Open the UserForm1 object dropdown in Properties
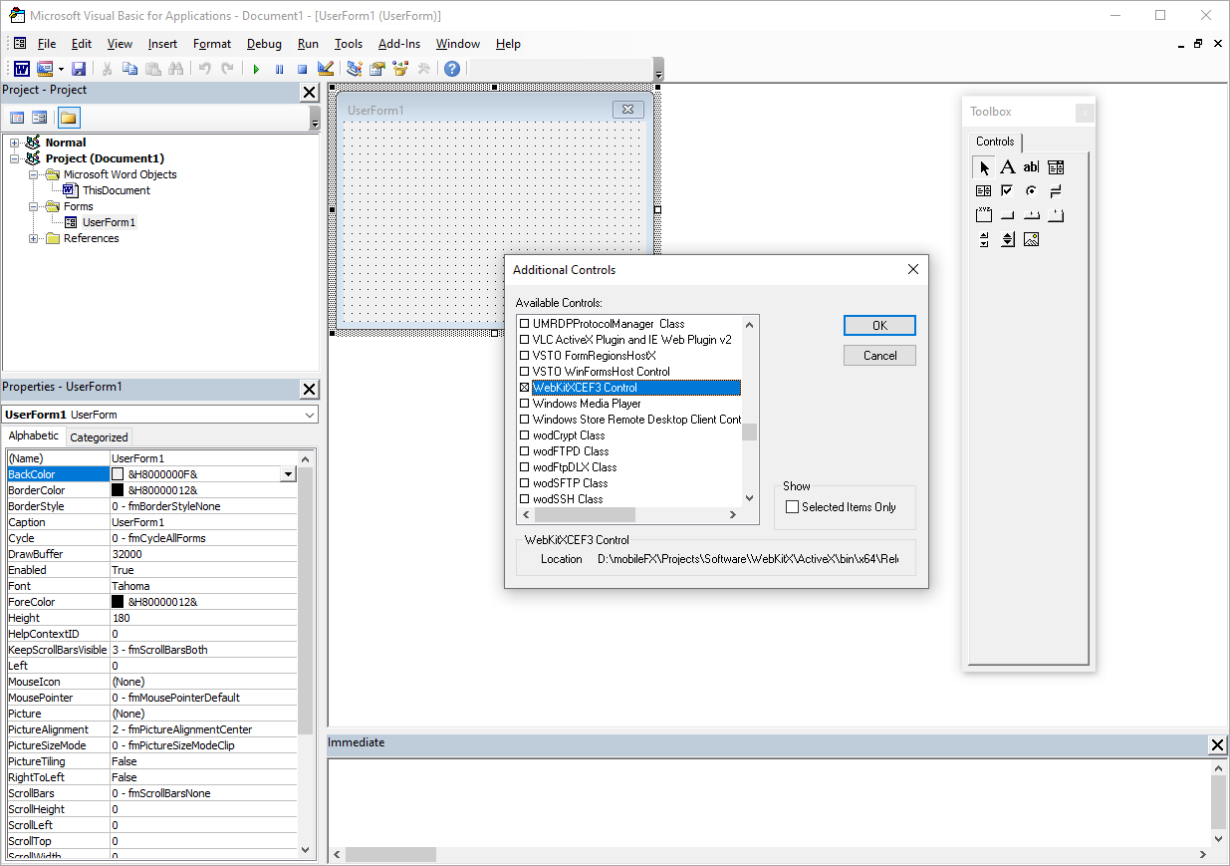The image size is (1230, 866). point(309,415)
